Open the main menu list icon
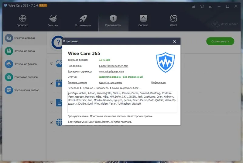 [210, 6]
